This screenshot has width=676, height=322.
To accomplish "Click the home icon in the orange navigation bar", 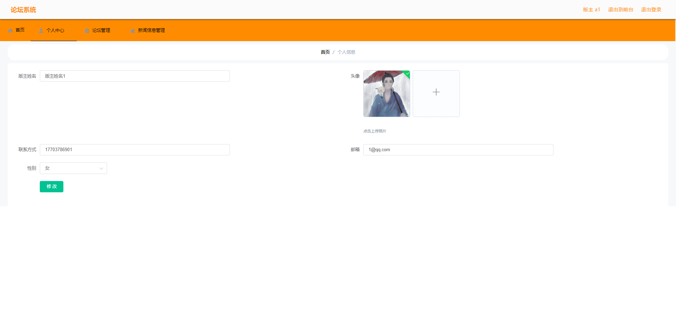I will [10, 31].
